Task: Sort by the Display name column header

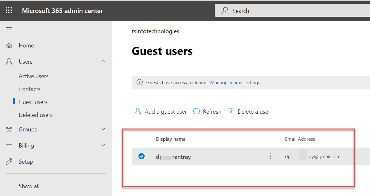Action: [x=171, y=139]
